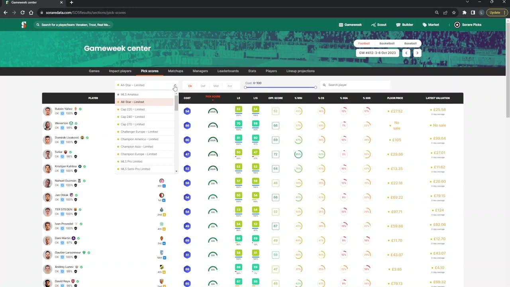Click the browser address bar
510x287 pixels.
[x=235, y=12]
